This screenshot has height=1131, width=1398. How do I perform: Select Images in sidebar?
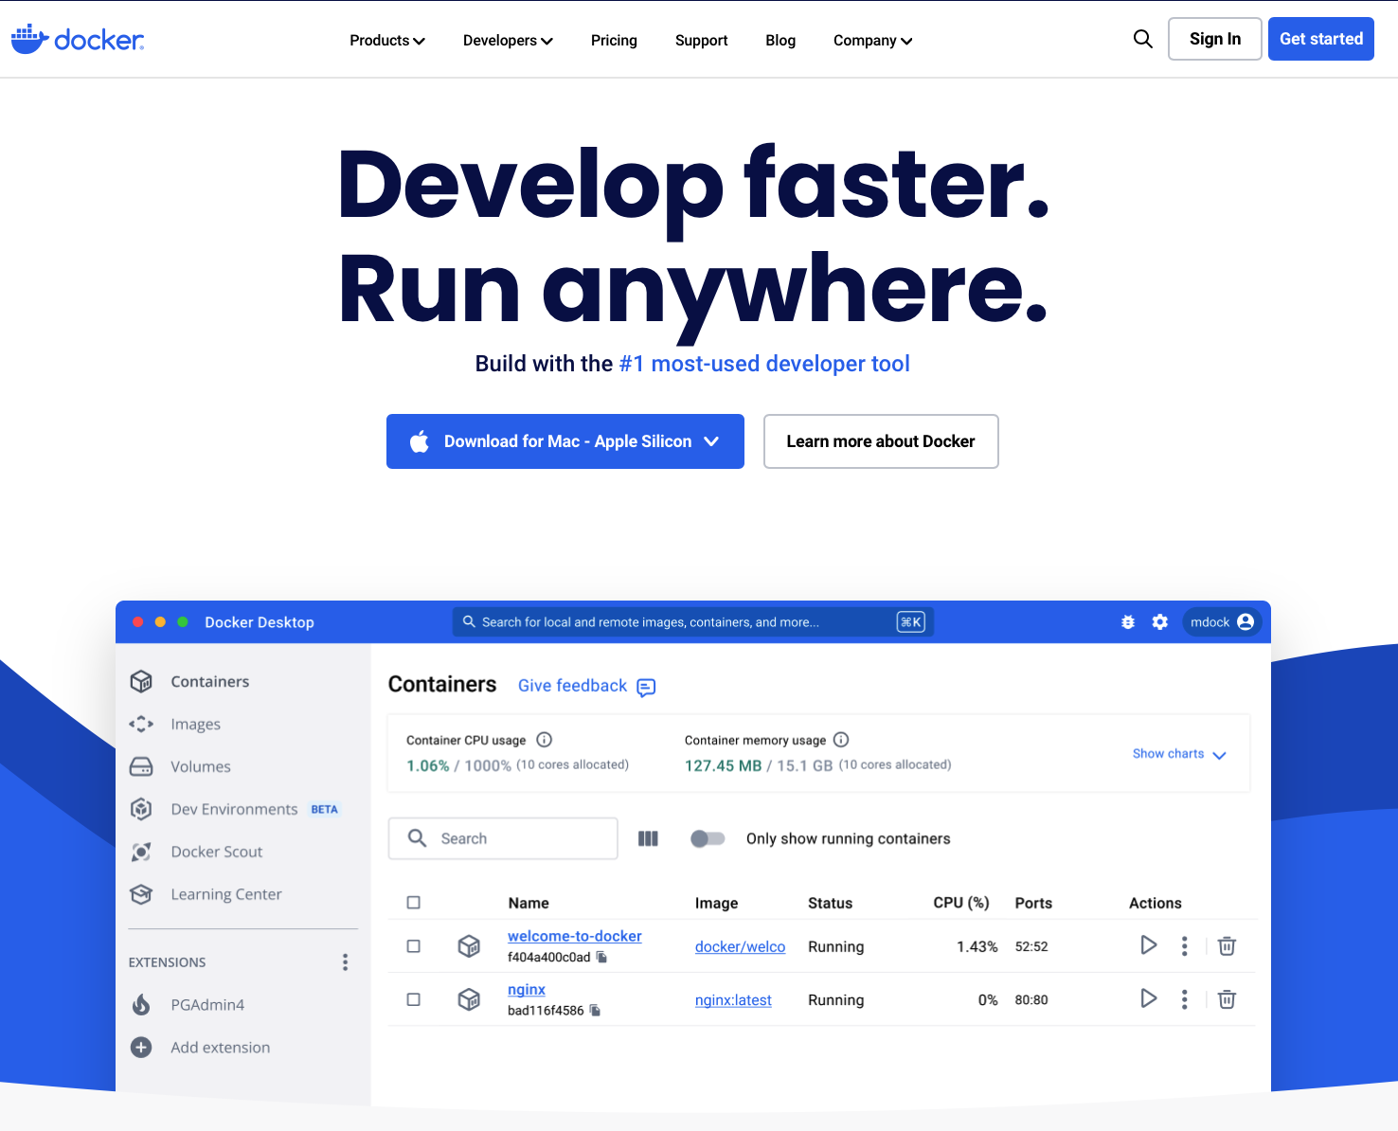point(195,724)
